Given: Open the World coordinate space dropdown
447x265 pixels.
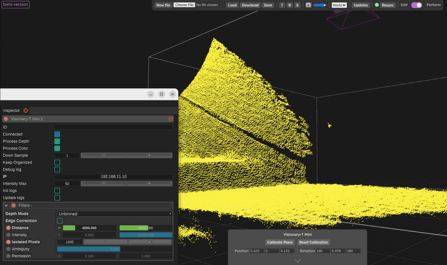Looking at the screenshot, I should [x=339, y=5].
